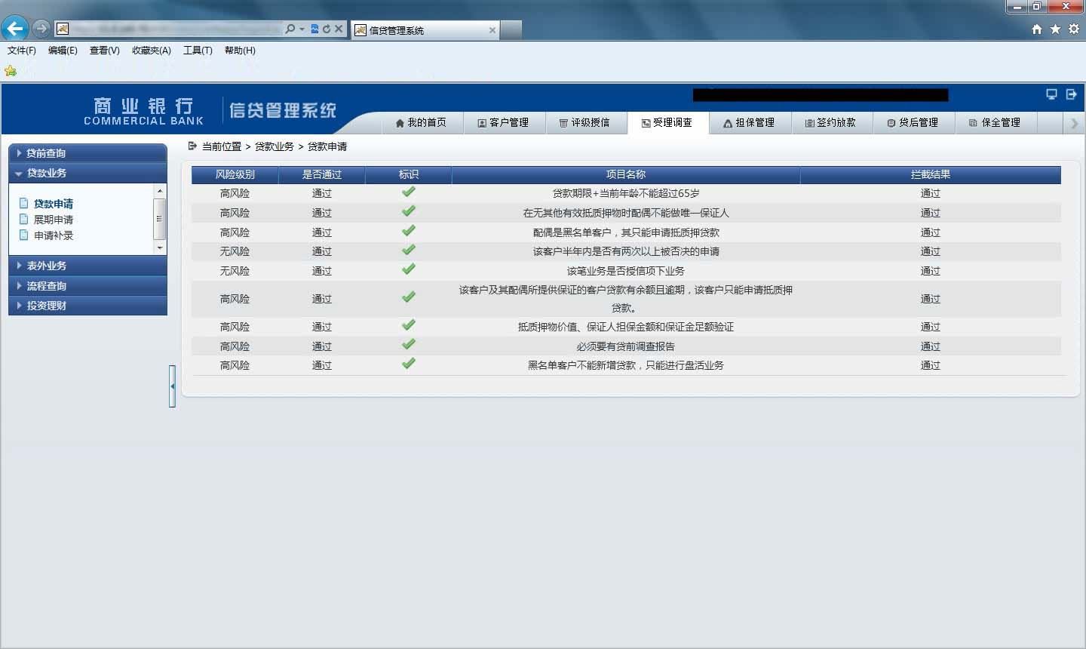Select text 贷款期限+当前年龄不能超过65岁
Screen dimensions: 1086x649
626,193
